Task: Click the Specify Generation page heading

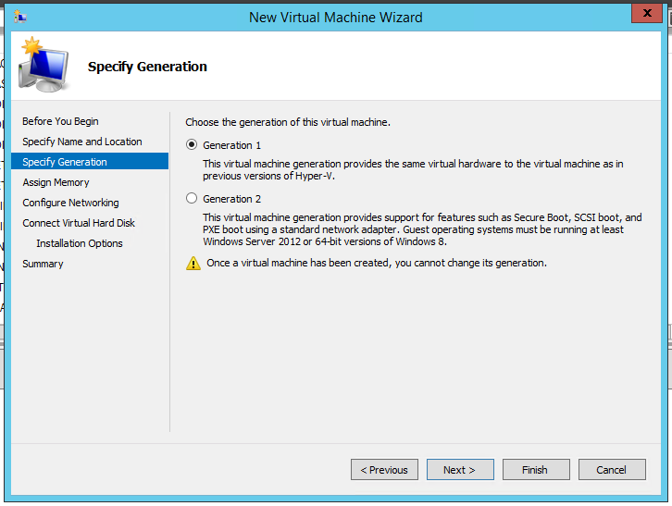Action: point(147,67)
